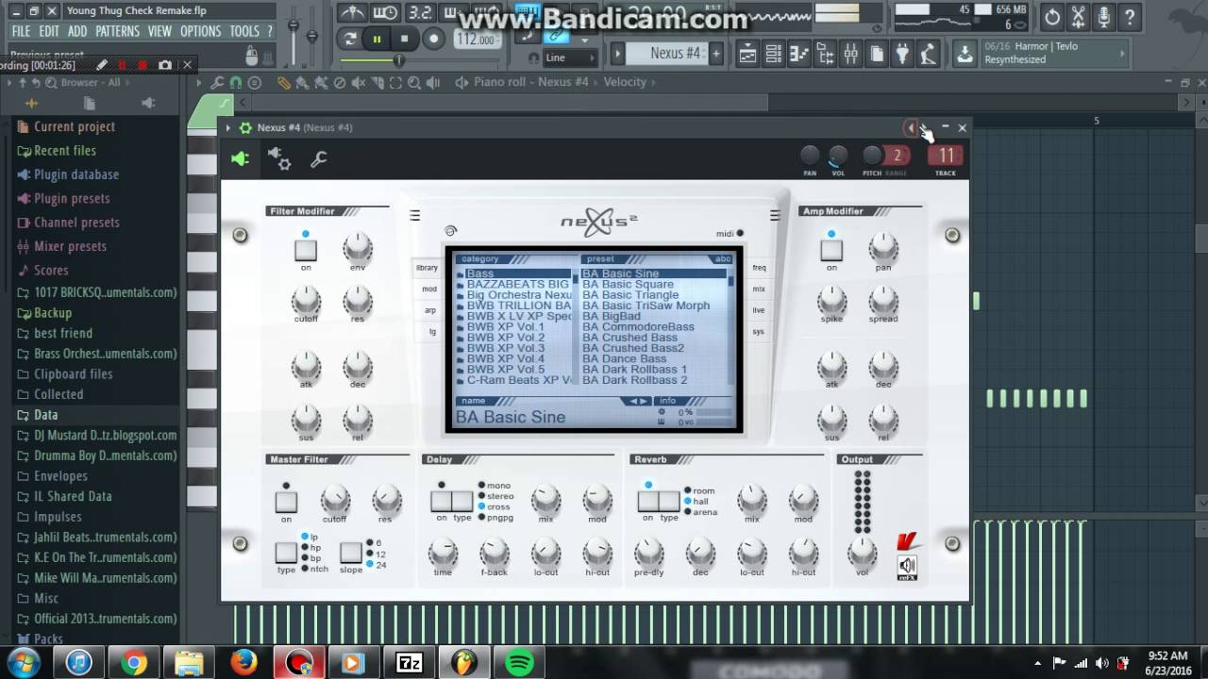Click the tempo tapper icon

click(929, 54)
